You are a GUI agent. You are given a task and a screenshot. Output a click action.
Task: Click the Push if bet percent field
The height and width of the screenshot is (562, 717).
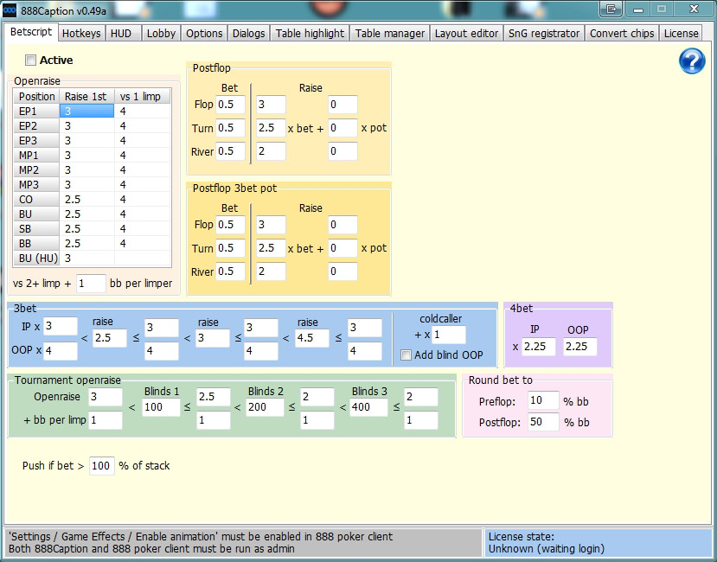coord(102,465)
